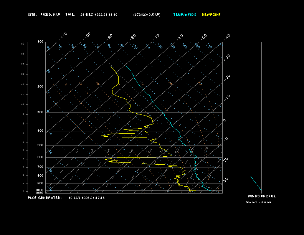The width and height of the screenshot is (304, 235).
Task: Click the 900 pressure level label
Action: tap(40, 183)
